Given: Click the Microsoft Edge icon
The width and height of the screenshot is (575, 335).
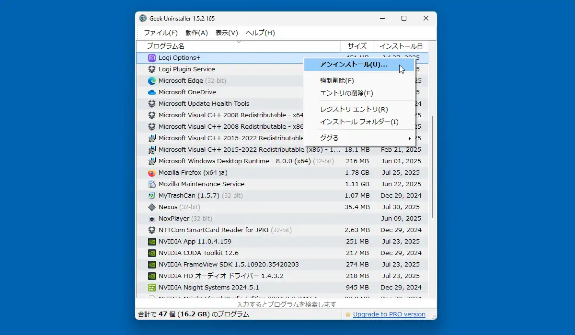Looking at the screenshot, I should pyautogui.click(x=152, y=81).
